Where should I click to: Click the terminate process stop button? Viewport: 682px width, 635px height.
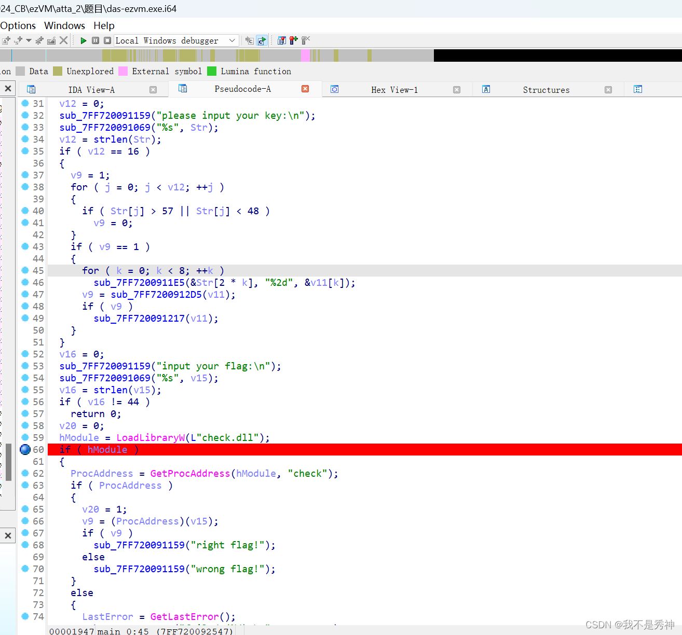tap(107, 40)
